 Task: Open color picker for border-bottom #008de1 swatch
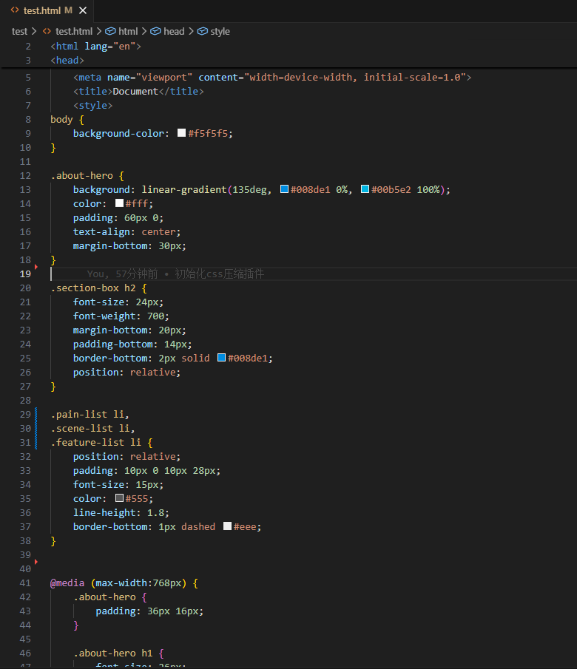pos(221,358)
